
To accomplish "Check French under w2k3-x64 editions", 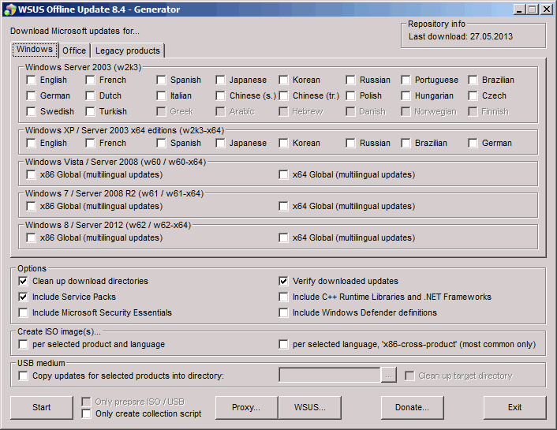I will click(90, 144).
